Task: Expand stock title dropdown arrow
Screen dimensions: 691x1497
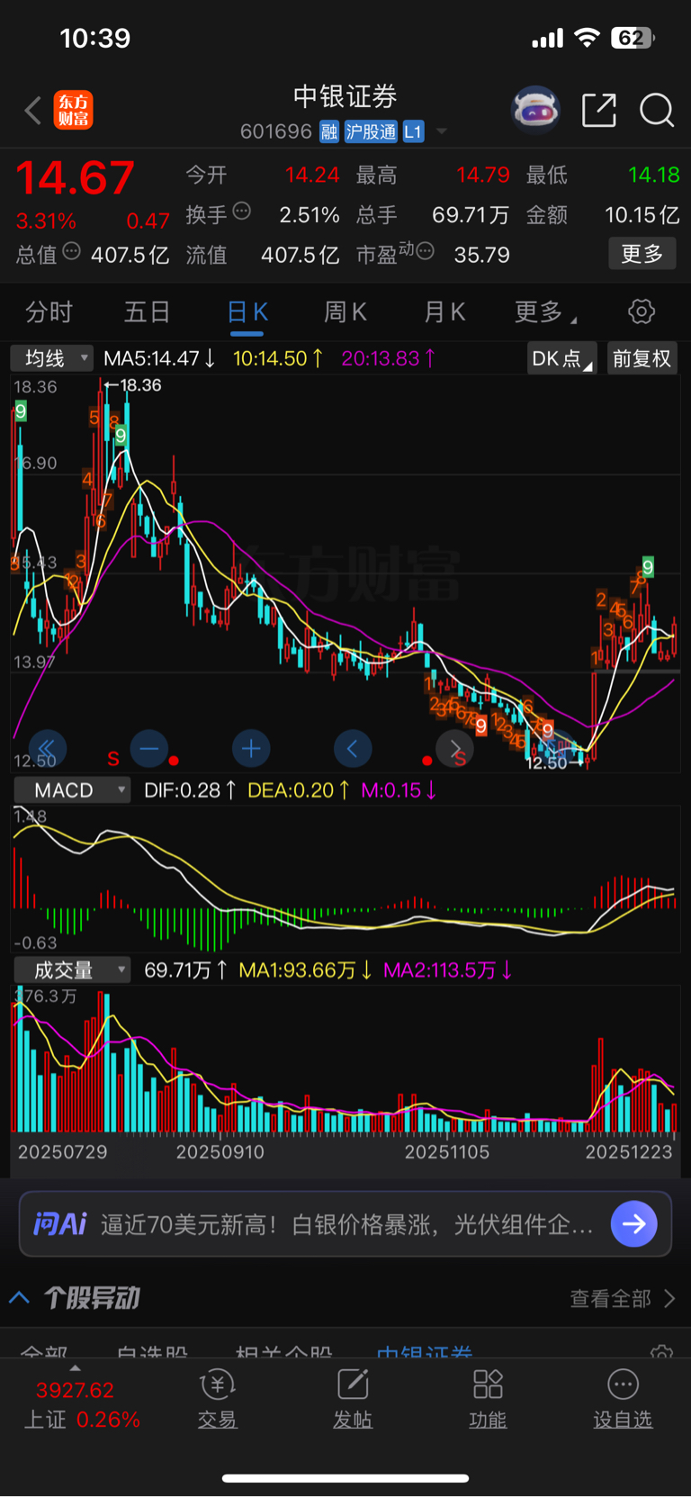Action: 442,132
